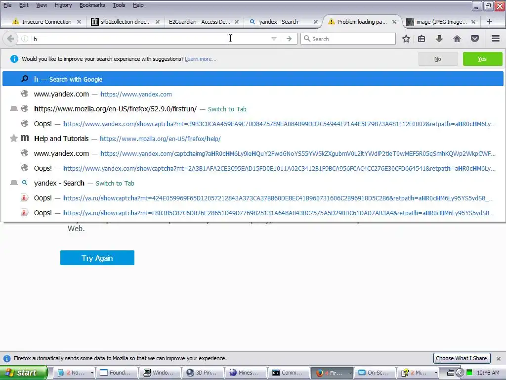506x380 pixels.
Task: Show bookmarks list icon
Action: pyautogui.click(x=422, y=39)
